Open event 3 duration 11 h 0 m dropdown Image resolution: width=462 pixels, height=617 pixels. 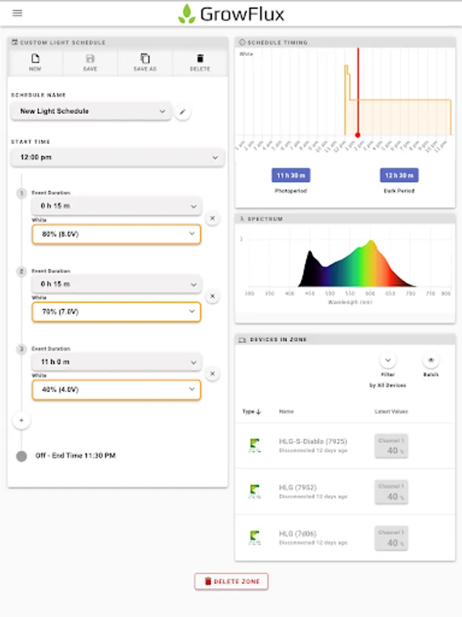click(x=116, y=361)
